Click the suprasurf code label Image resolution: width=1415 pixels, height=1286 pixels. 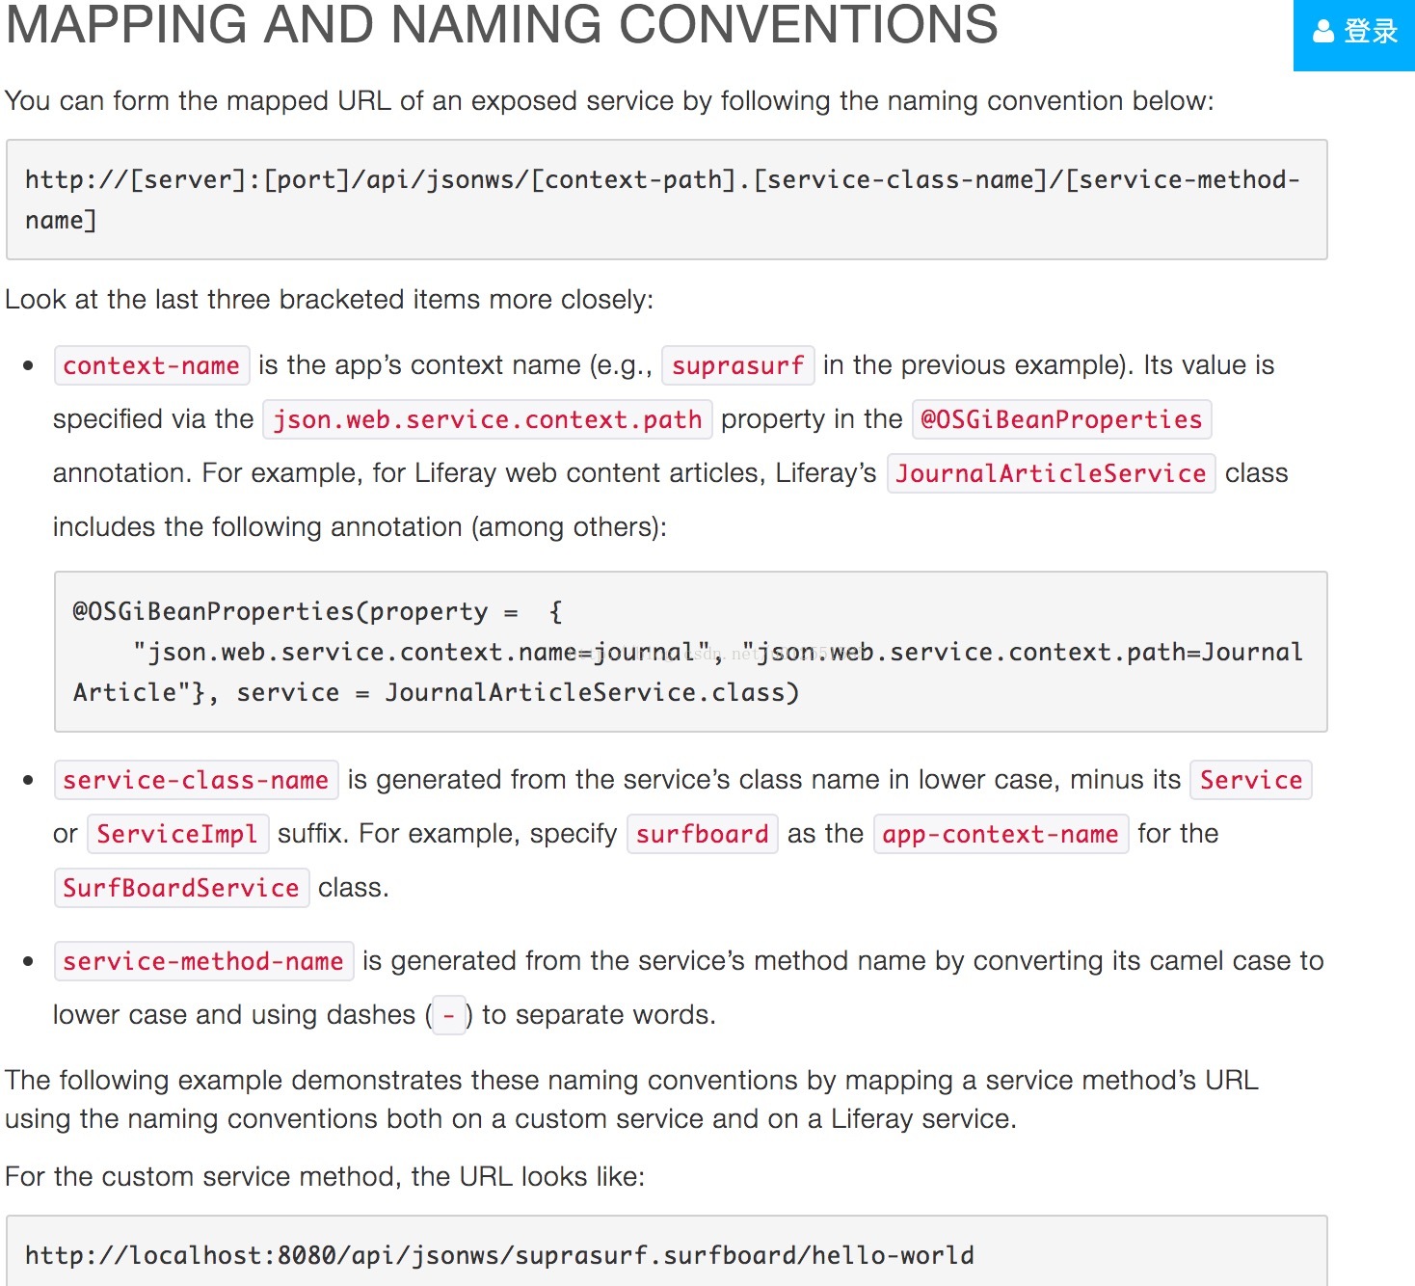[738, 365]
